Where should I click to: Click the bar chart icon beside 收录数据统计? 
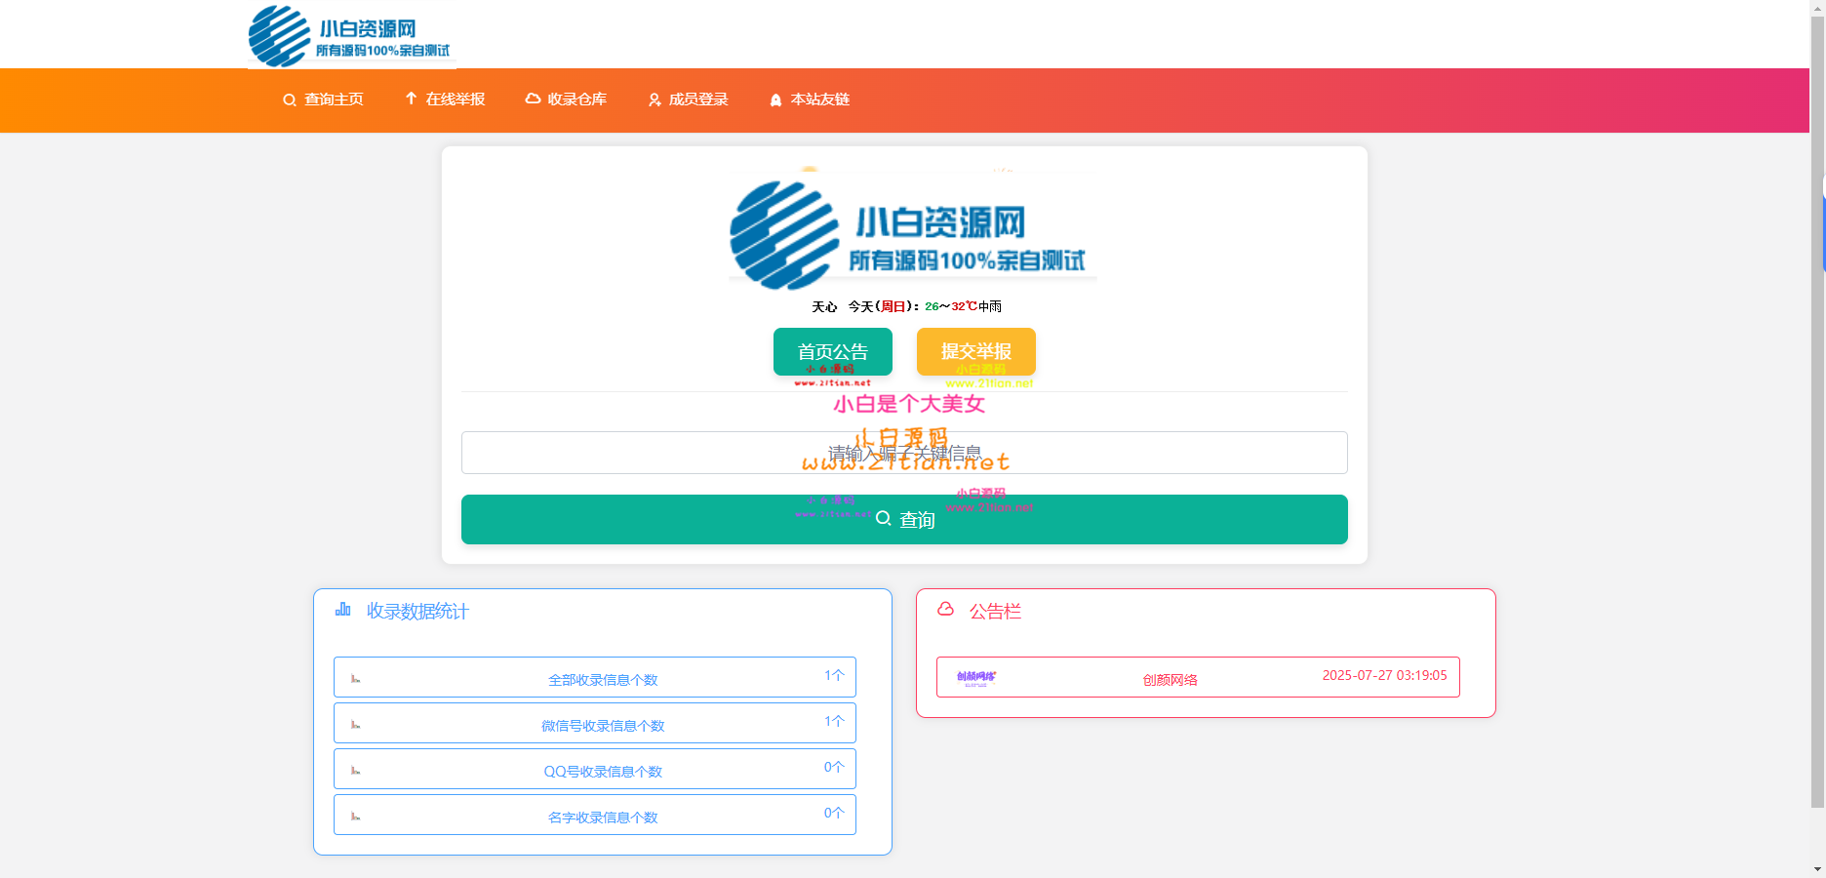coord(342,610)
